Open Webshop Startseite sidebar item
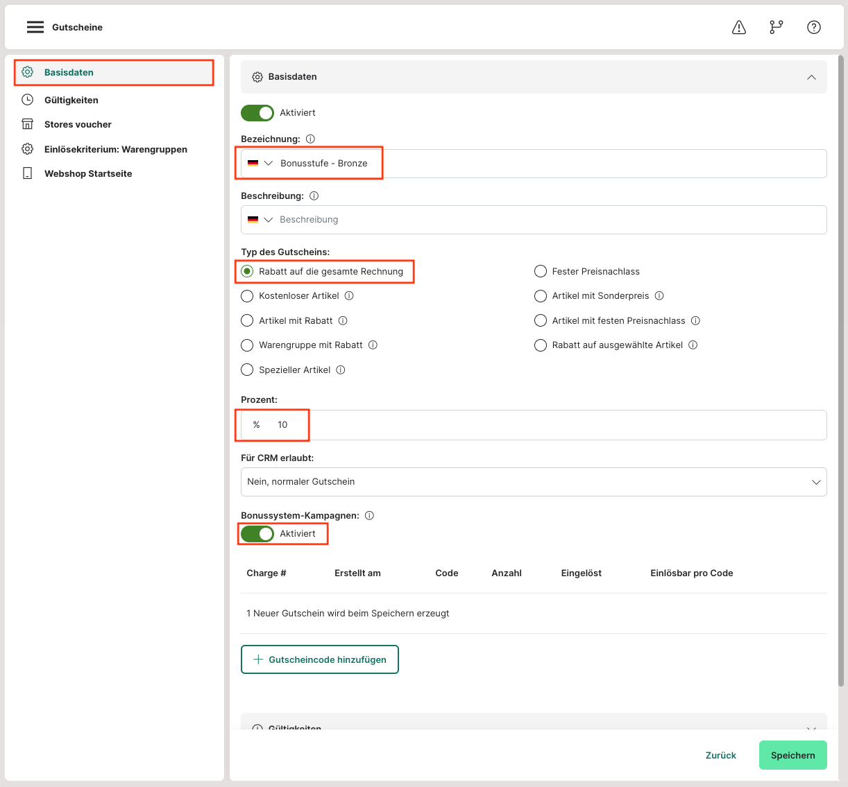Screen dimensions: 848x787 pyautogui.click(x=87, y=173)
